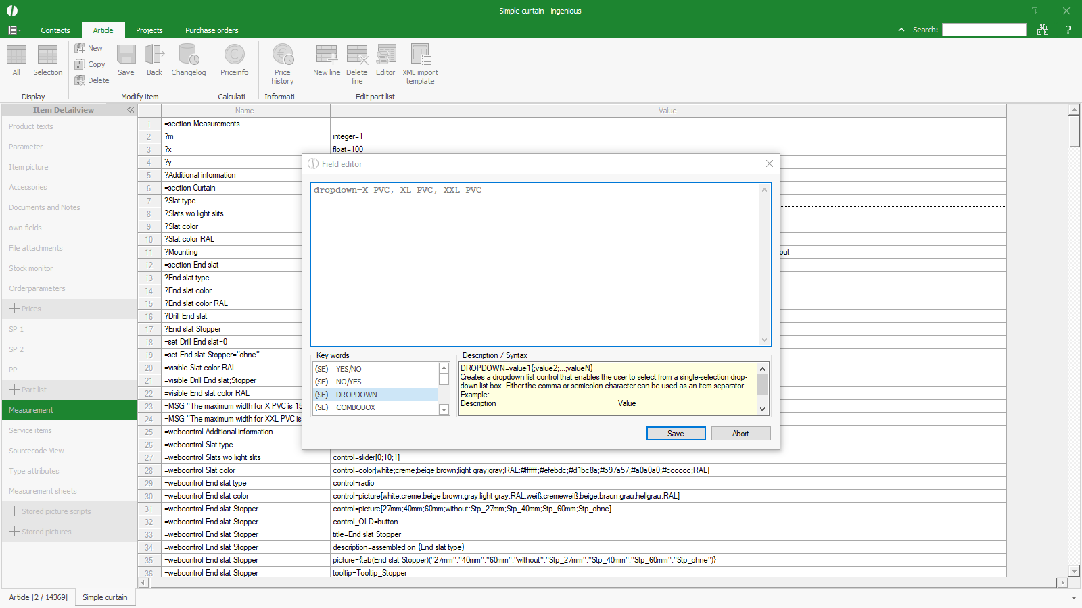Switch to the Projects tab
1082x608 pixels.
tap(149, 30)
